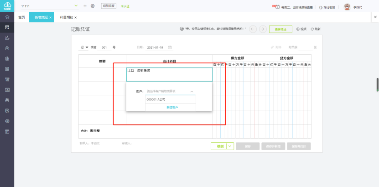Switch to the 首页 tab
Viewport: 379px width, 187px height.
21,17
